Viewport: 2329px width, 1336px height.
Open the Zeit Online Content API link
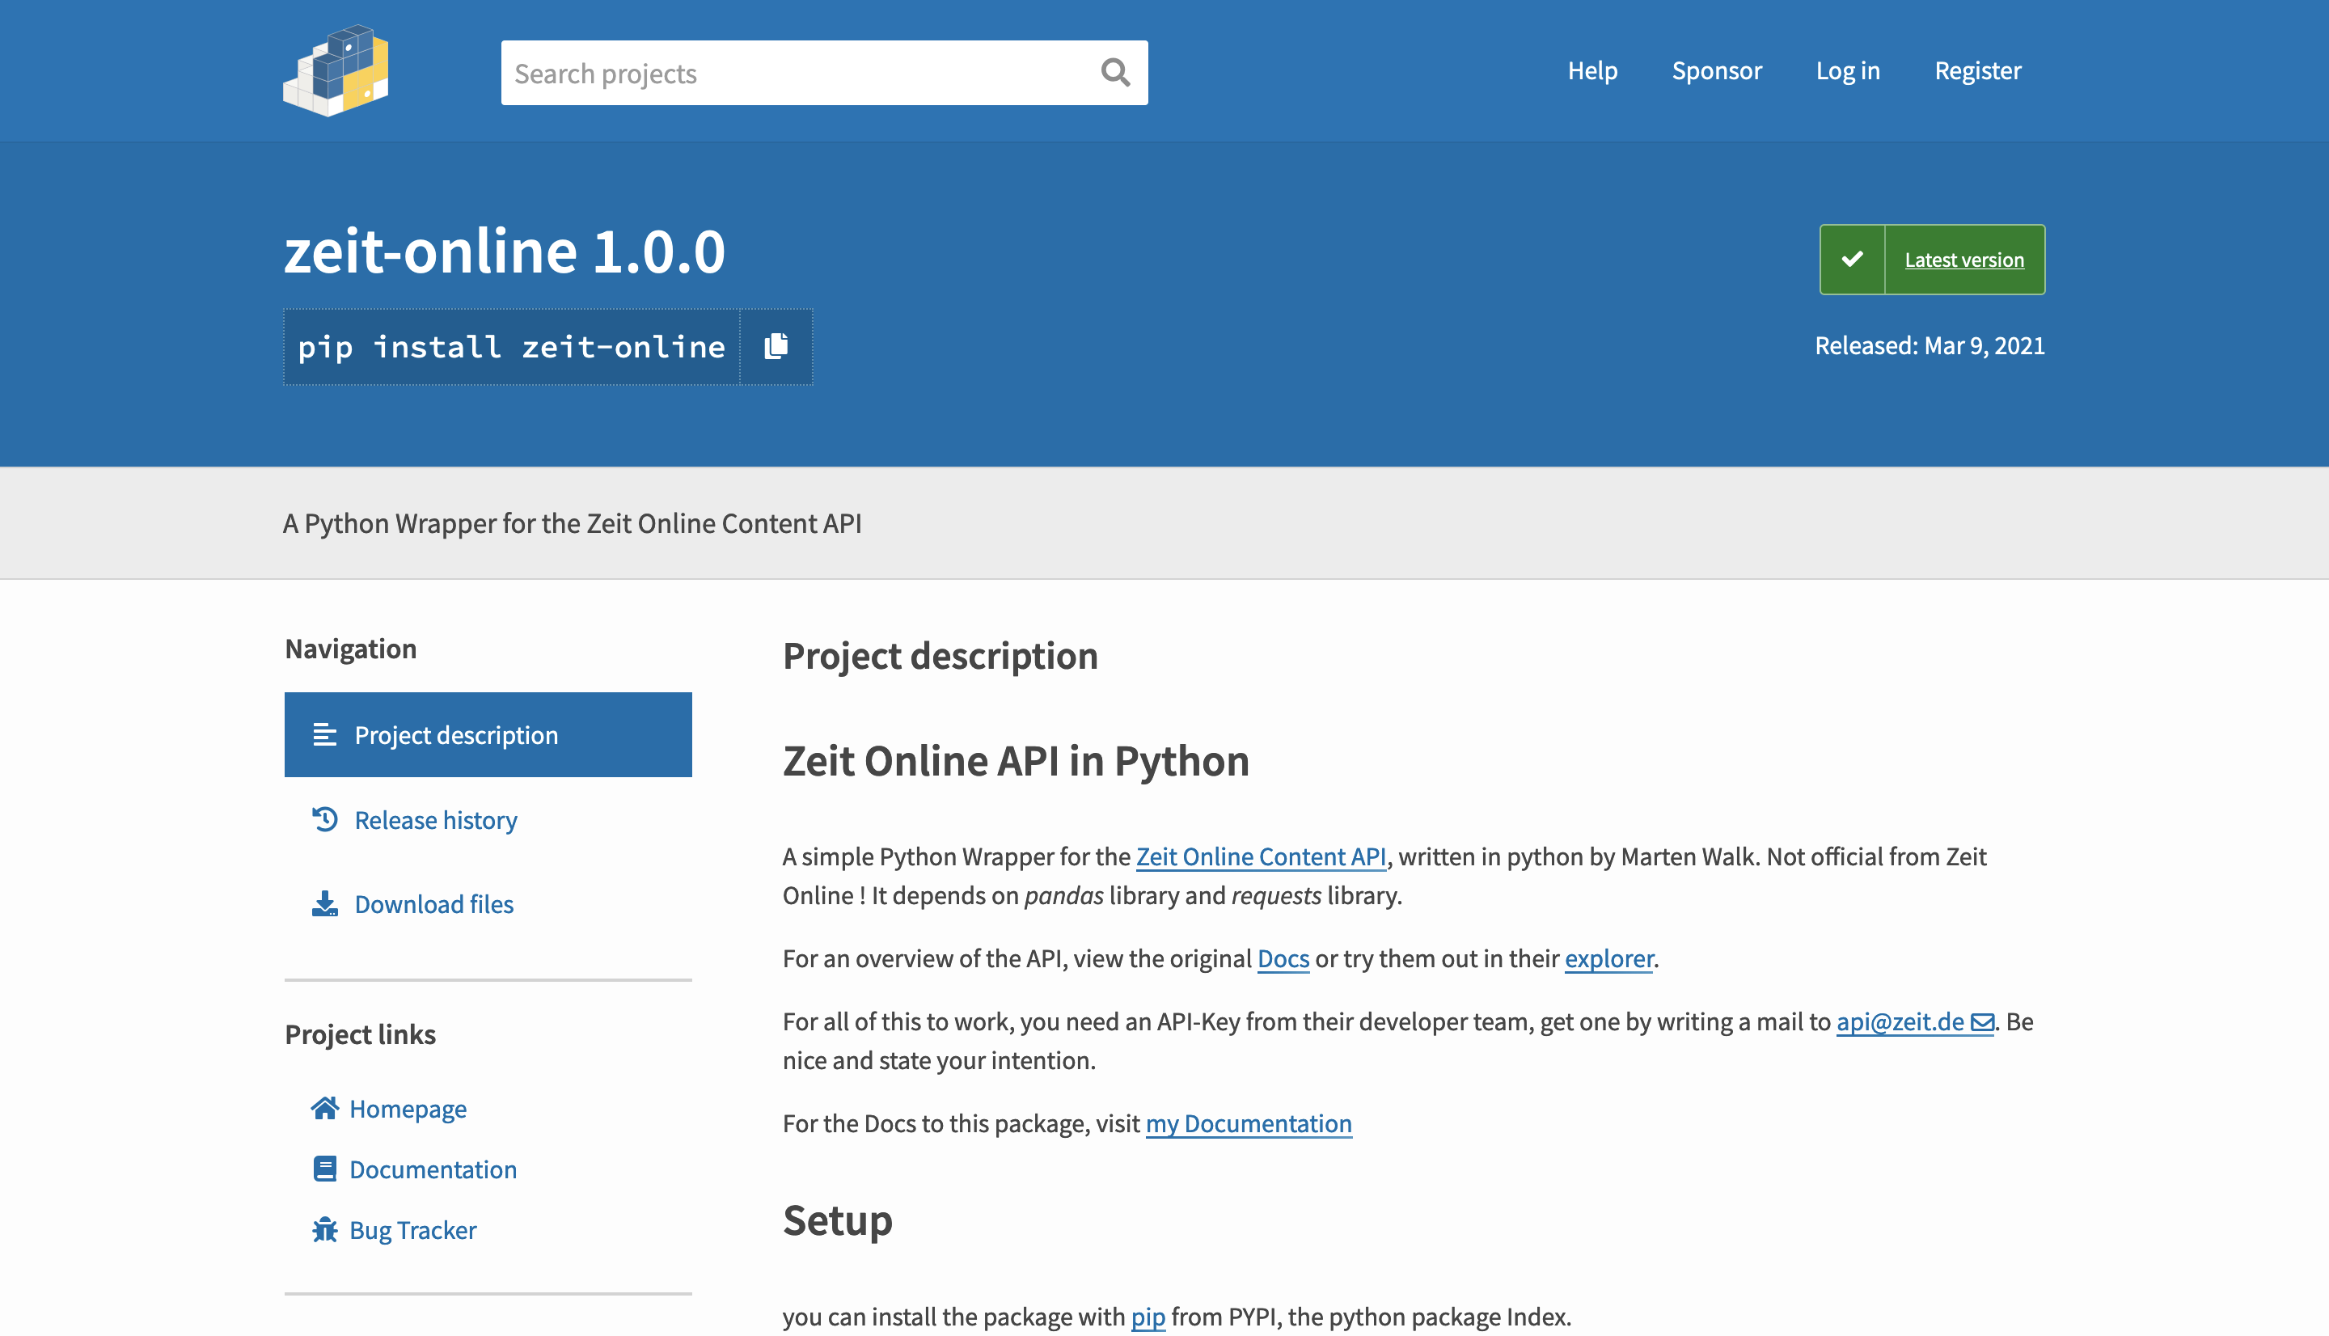coord(1261,856)
